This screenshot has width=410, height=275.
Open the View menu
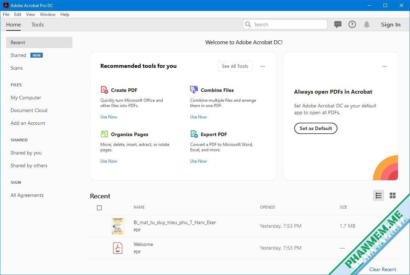(x=30, y=14)
